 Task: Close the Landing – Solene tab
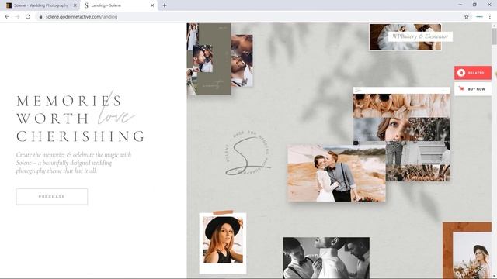tap(152, 5)
